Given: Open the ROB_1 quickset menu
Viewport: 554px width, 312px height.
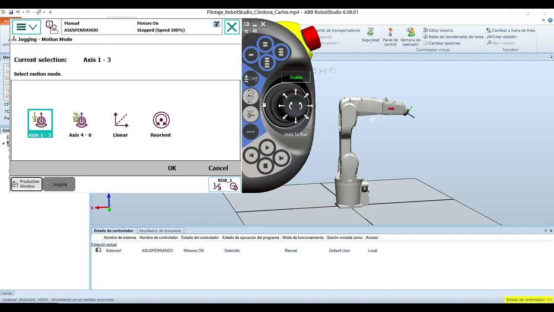Looking at the screenshot, I should (x=225, y=184).
